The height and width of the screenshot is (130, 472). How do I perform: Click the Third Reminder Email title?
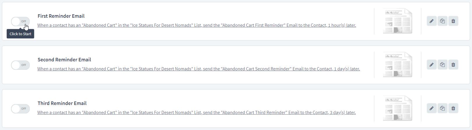coord(62,103)
